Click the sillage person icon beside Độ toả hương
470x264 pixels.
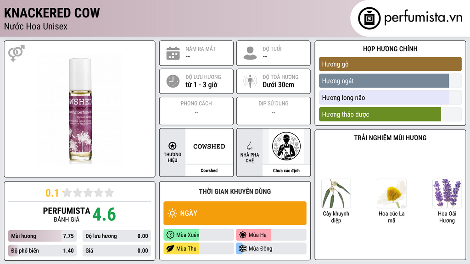coord(250,81)
